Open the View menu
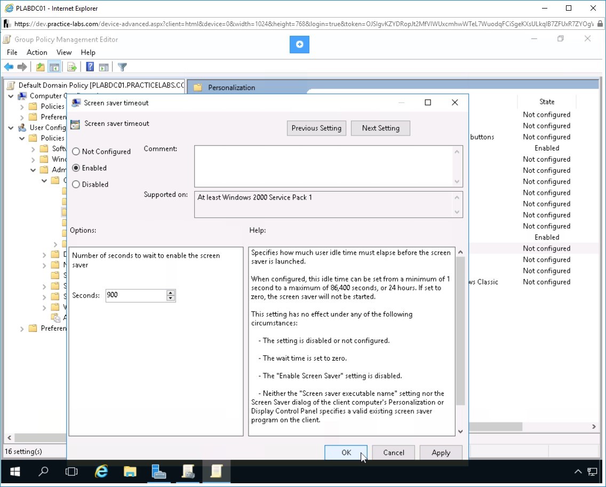This screenshot has width=606, height=487. click(64, 52)
